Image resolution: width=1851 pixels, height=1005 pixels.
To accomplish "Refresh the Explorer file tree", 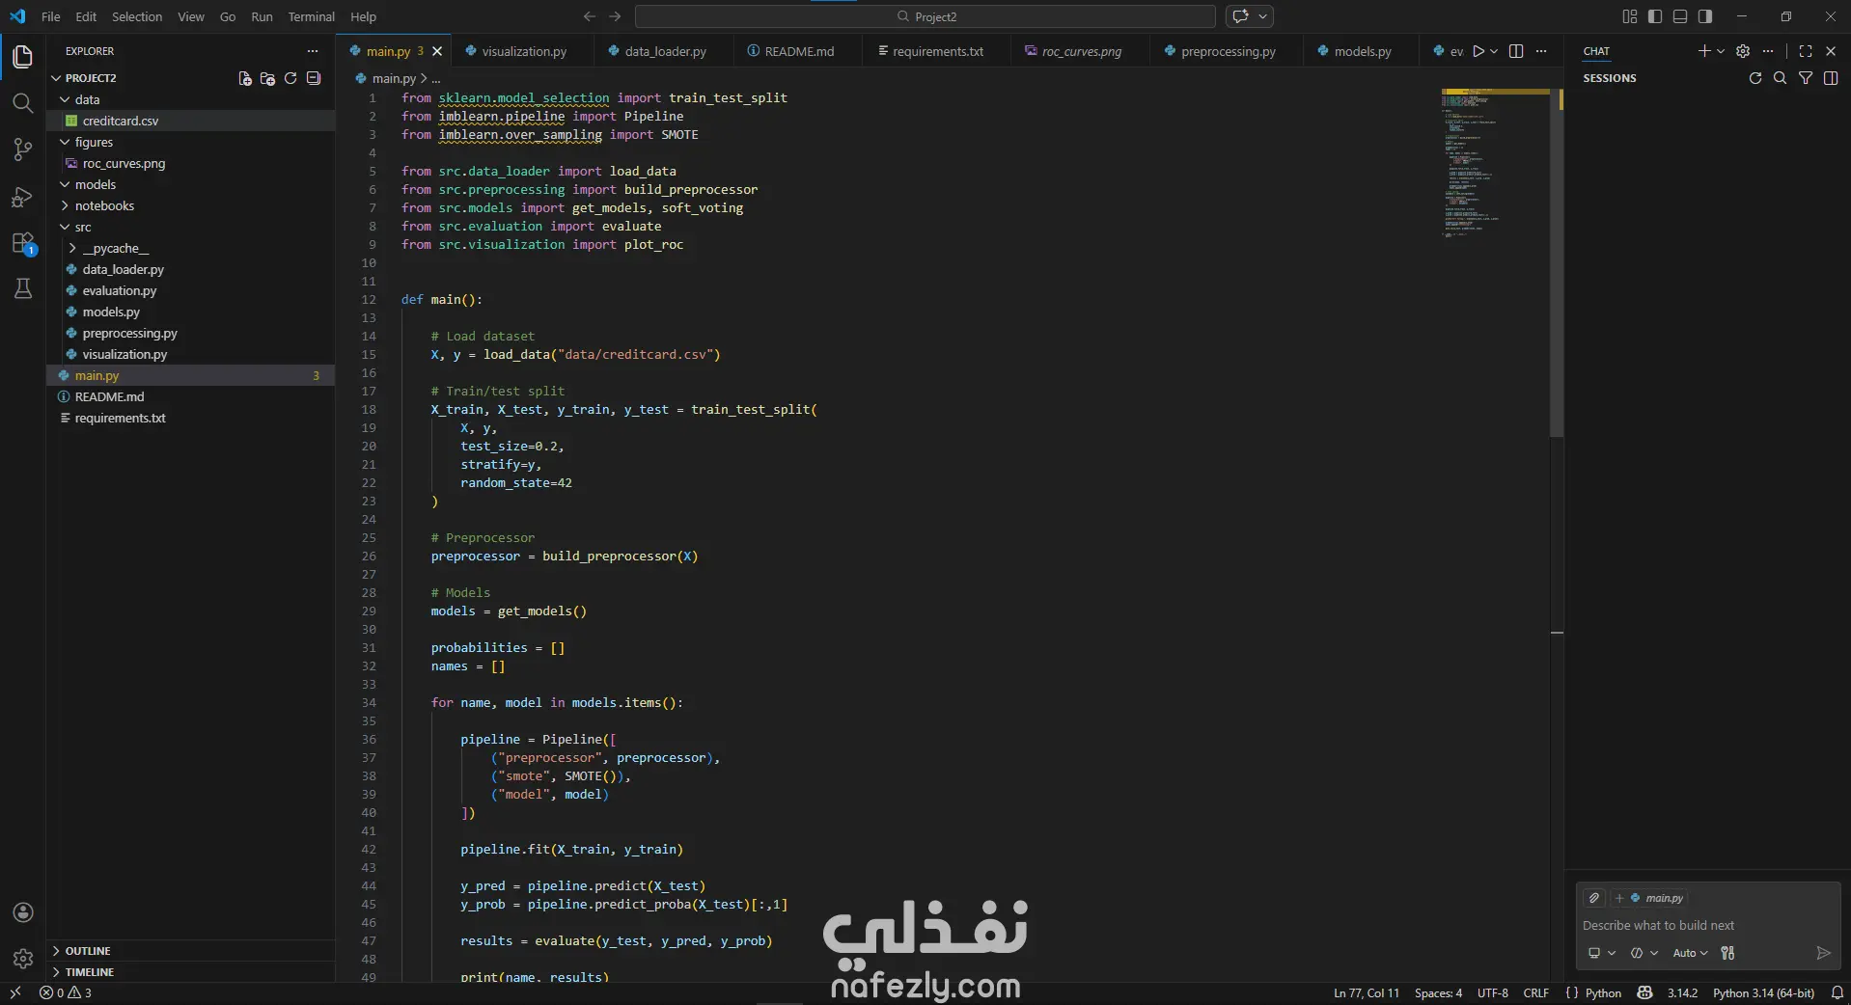I will (290, 78).
